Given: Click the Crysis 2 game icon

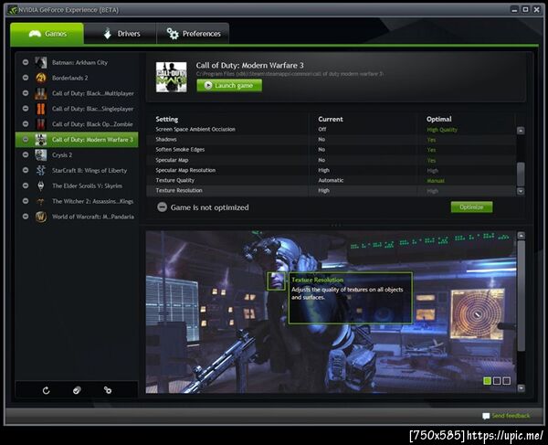Looking at the screenshot, I should tap(41, 154).
